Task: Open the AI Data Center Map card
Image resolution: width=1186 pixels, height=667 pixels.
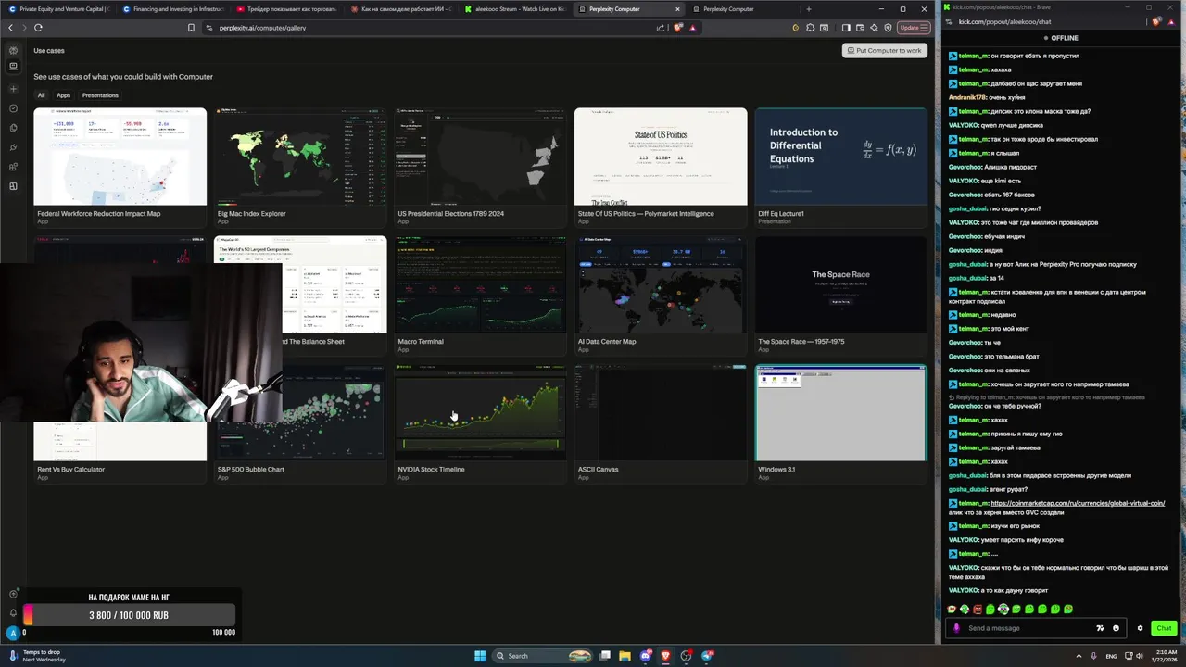Action: point(661,295)
